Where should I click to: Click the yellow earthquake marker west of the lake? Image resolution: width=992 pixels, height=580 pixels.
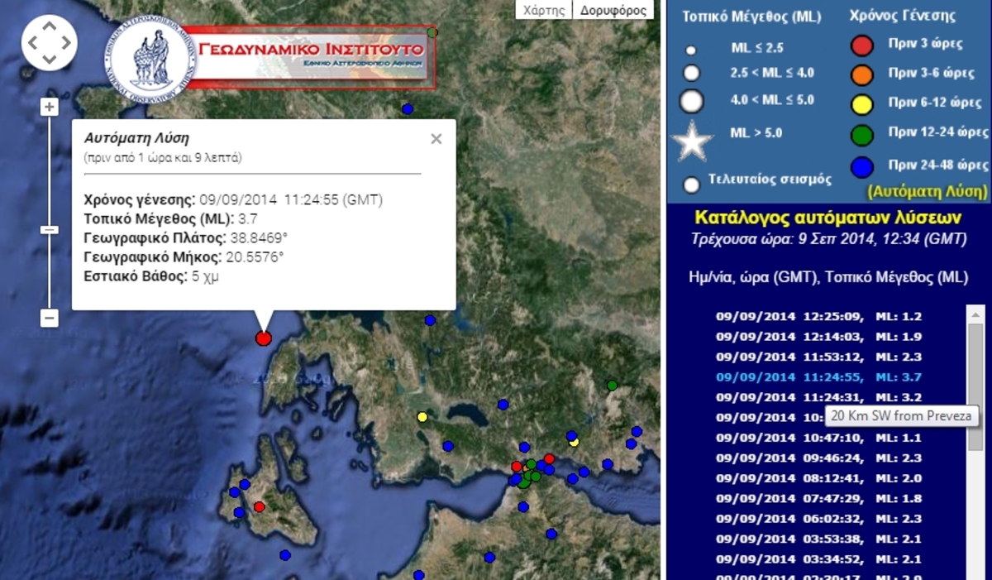[x=422, y=417]
